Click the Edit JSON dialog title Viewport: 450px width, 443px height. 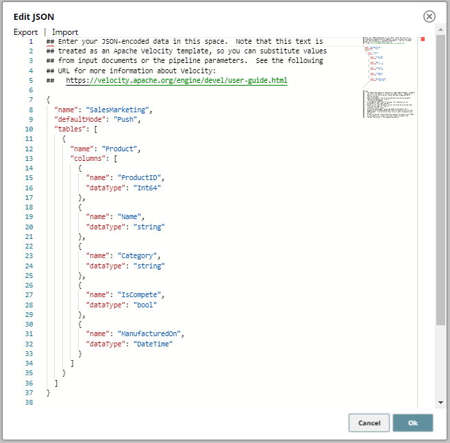[x=34, y=16]
